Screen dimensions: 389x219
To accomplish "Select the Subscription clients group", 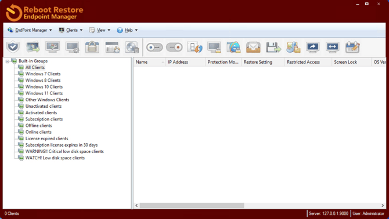I will click(44, 119).
